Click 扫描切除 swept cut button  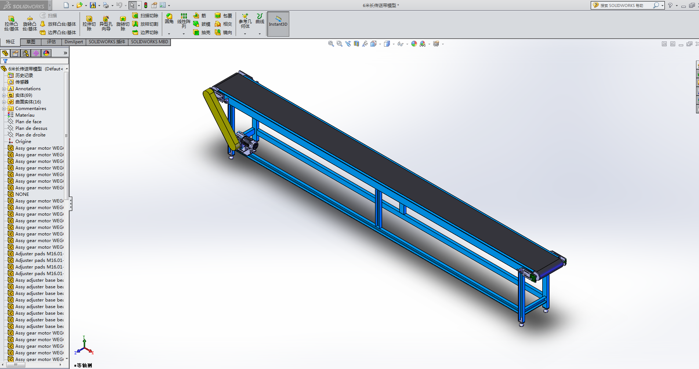click(145, 15)
